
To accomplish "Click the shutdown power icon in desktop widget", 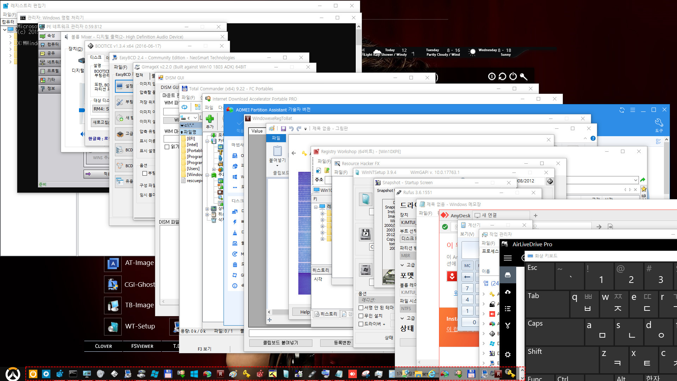I will point(513,76).
